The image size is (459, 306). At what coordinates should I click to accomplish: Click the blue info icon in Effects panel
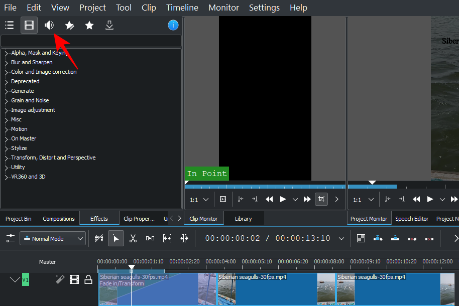[x=173, y=25]
